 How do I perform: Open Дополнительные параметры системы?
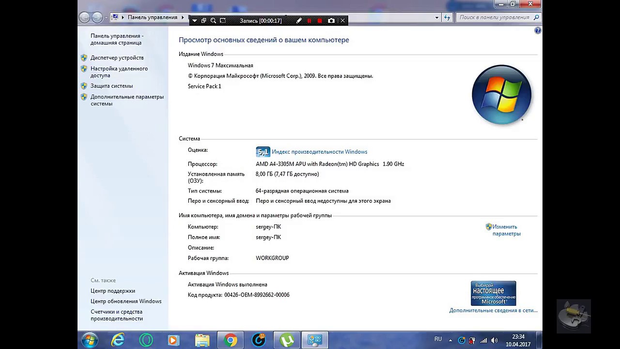click(x=127, y=100)
